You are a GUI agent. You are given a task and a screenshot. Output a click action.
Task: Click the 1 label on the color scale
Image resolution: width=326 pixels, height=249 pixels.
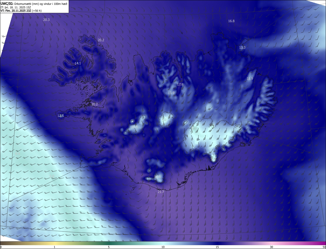click(55, 247)
